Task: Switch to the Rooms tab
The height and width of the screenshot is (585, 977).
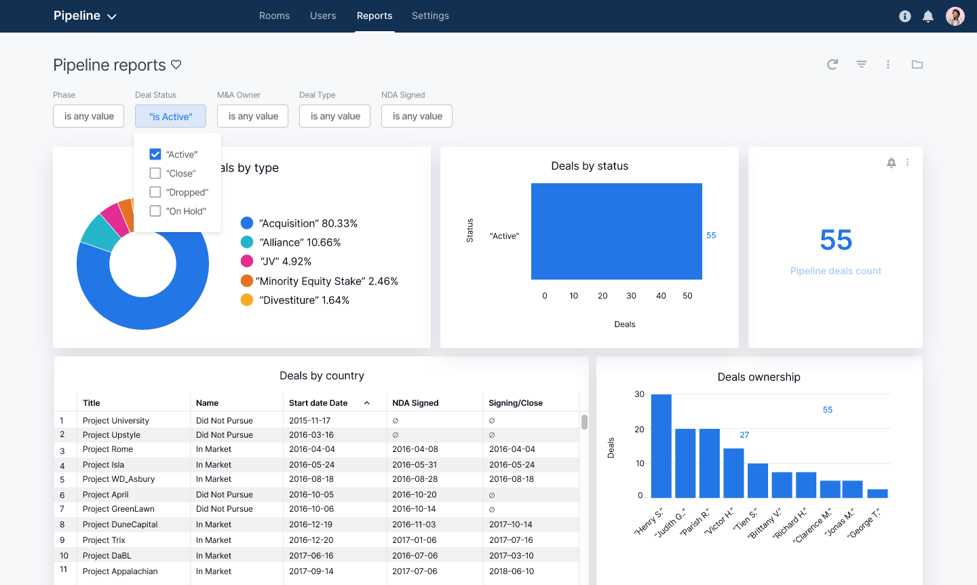Action: pos(274,16)
